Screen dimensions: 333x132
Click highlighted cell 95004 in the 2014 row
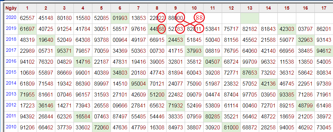(x=138, y=84)
